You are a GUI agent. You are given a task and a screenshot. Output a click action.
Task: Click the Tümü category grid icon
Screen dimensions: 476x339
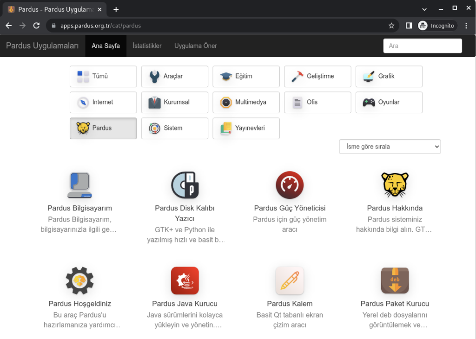point(83,77)
